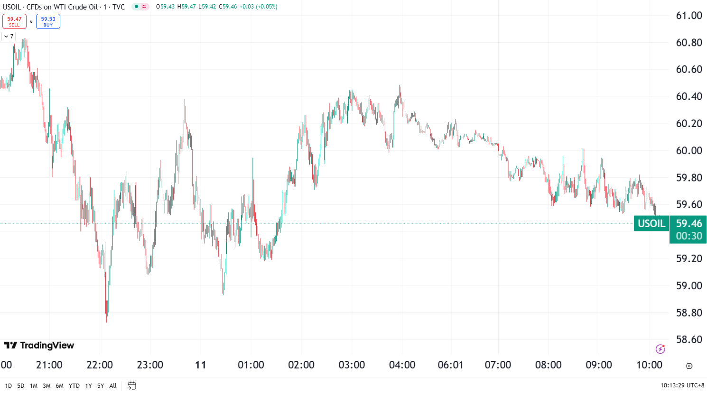The height and width of the screenshot is (394, 707).
Task: Open the TradingView logo menu
Action: [x=37, y=346]
